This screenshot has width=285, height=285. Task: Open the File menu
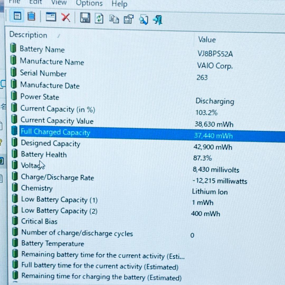pyautogui.click(x=14, y=3)
